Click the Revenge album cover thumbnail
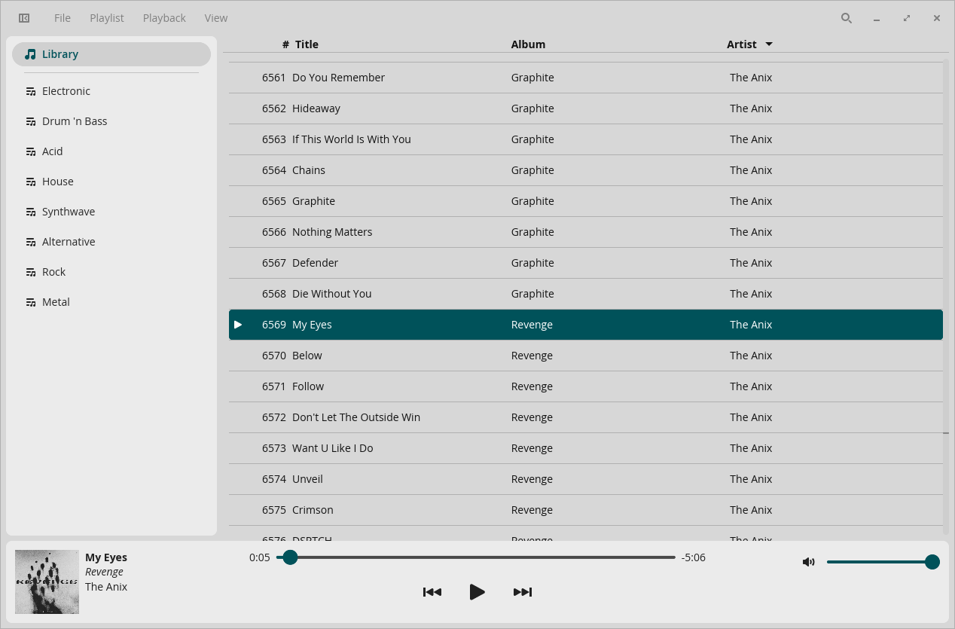 [47, 582]
